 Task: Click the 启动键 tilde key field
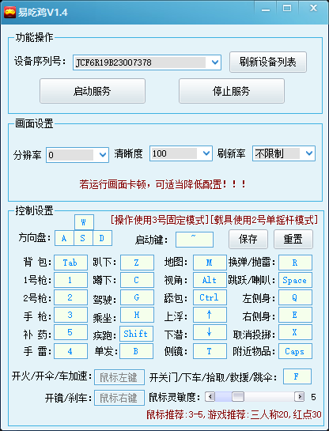(x=195, y=240)
